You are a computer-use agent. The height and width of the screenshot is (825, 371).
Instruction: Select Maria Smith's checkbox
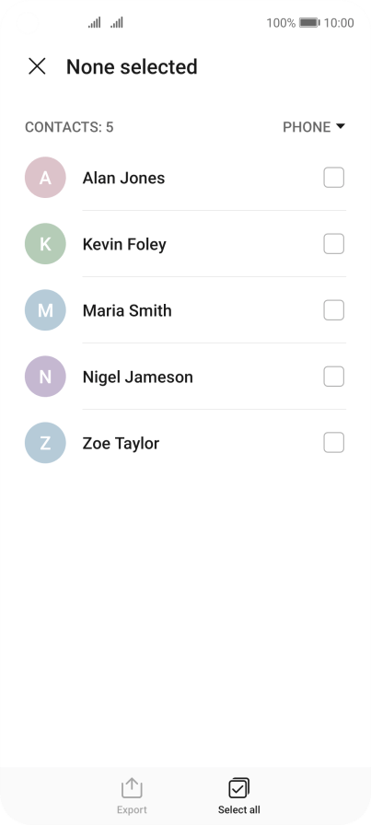[333, 310]
